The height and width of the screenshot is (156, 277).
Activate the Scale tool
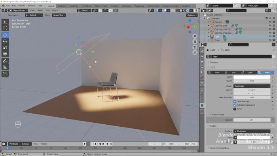click(5, 48)
